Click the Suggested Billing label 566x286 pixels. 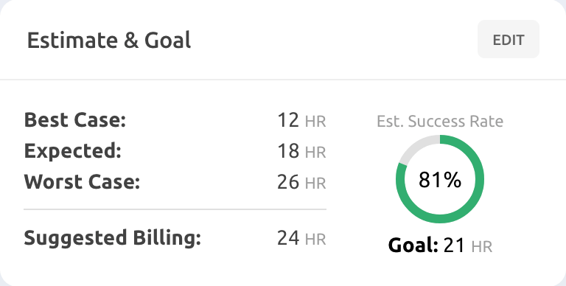point(112,238)
